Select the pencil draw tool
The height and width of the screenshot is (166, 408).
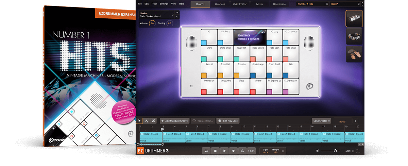147,121
